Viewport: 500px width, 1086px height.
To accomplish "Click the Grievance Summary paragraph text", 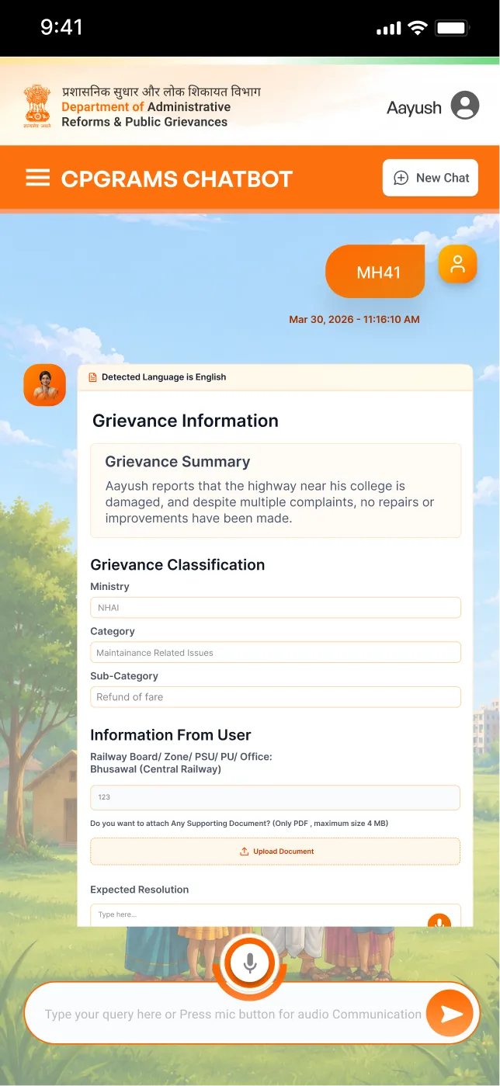I will point(269,502).
